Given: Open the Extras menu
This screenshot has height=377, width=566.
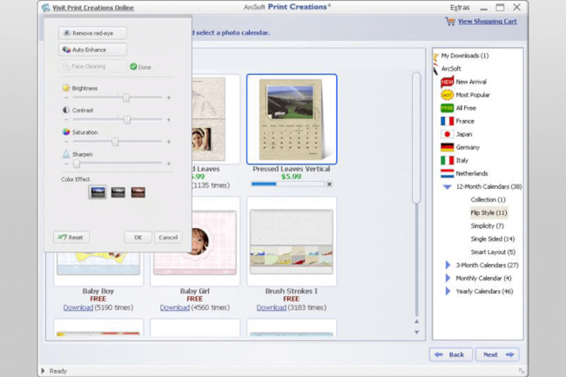Looking at the screenshot, I should coord(460,8).
